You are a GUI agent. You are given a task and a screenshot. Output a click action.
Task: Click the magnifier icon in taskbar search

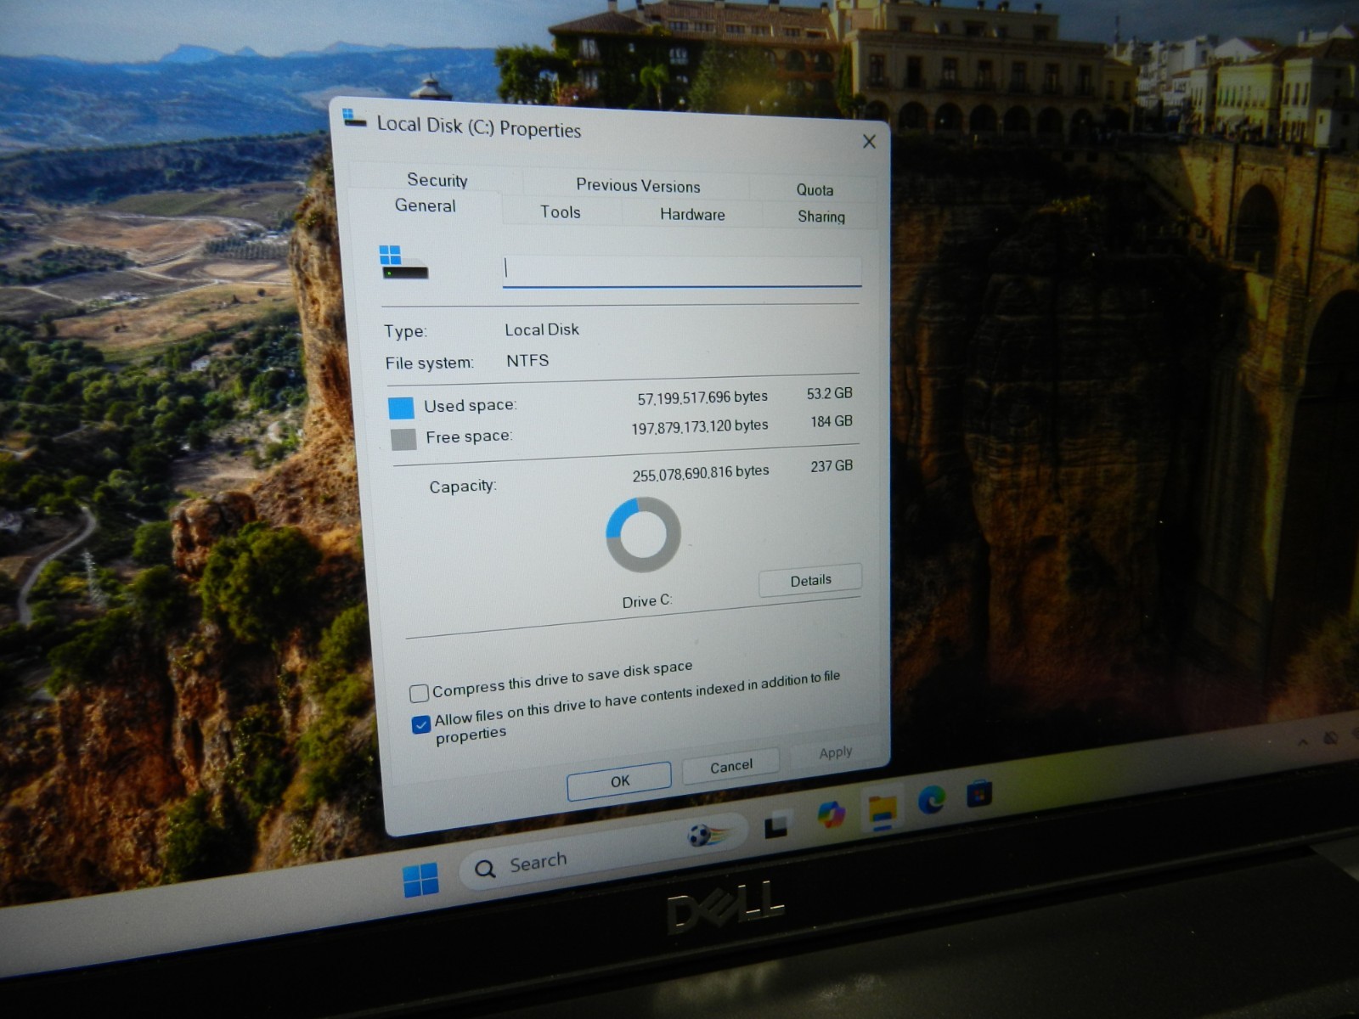point(485,869)
